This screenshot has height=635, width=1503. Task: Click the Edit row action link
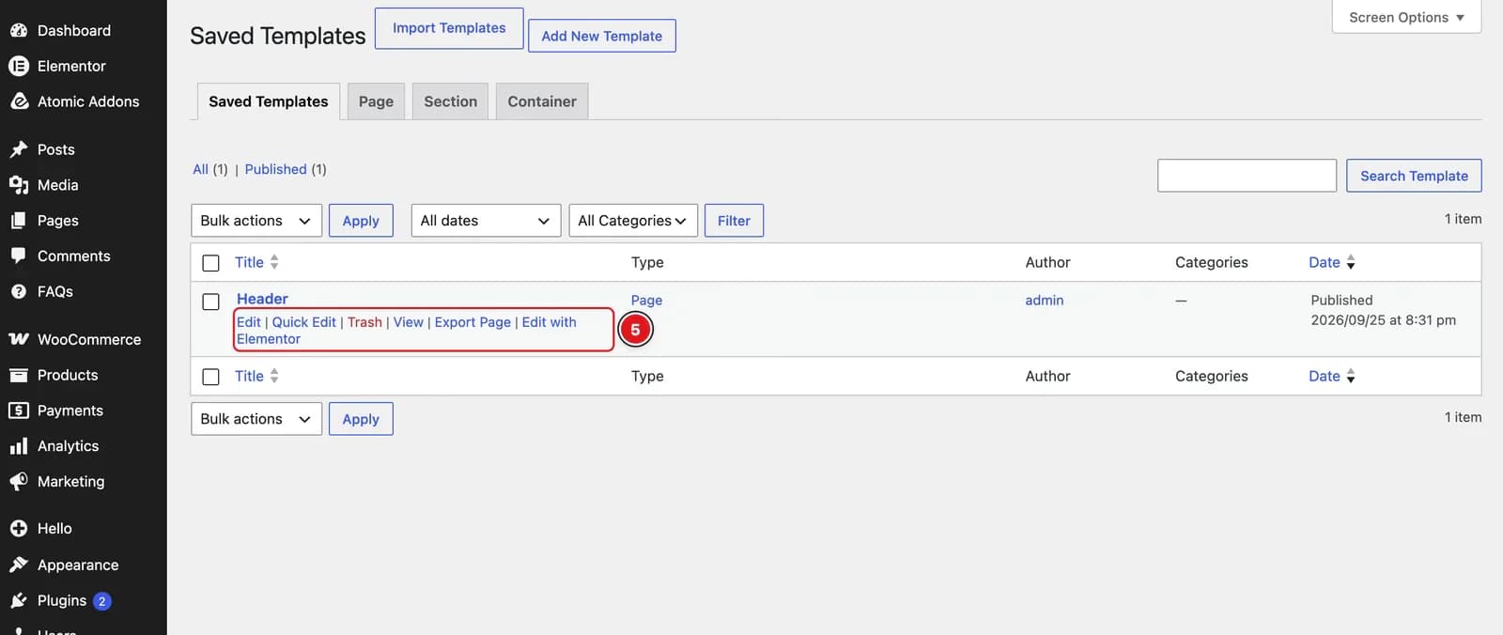249,322
